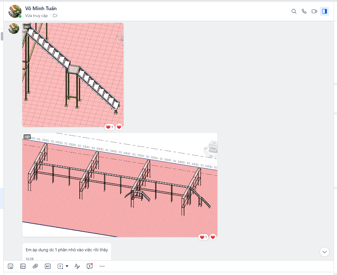Jump to latest message with down chevron
The width and height of the screenshot is (337, 275).
pos(325,252)
